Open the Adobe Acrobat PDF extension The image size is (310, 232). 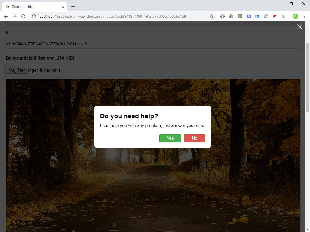coord(240,16)
